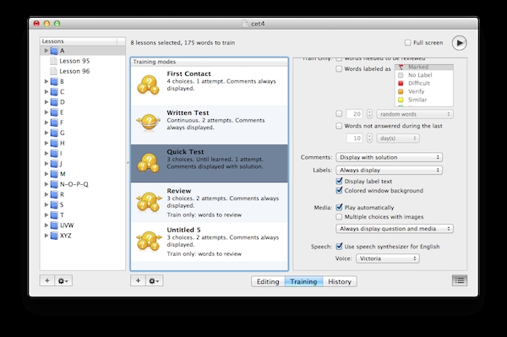Image resolution: width=507 pixels, height=337 pixels.
Task: Open the lessons gear action menu
Action: (63, 280)
